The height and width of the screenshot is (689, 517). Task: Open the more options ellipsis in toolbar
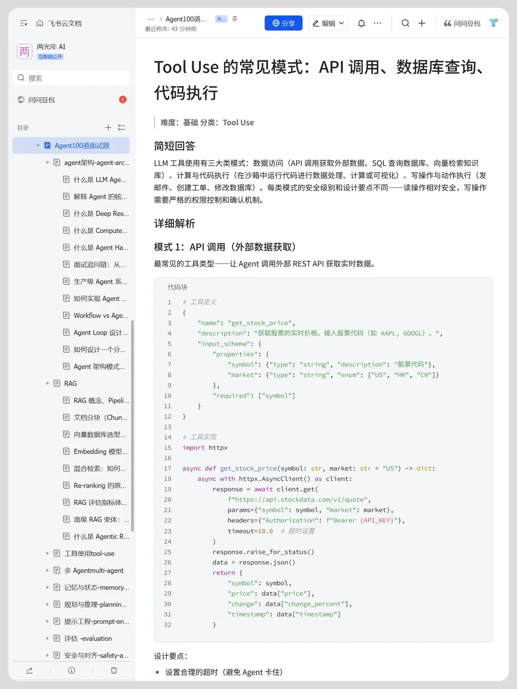tap(378, 23)
